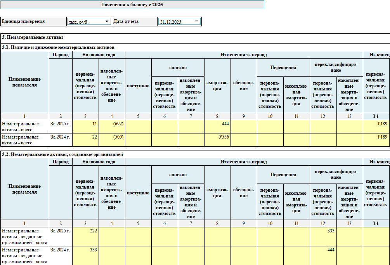Select the report date field 31.12.2025
Viewport: 390px width, 265px height.
(x=179, y=22)
